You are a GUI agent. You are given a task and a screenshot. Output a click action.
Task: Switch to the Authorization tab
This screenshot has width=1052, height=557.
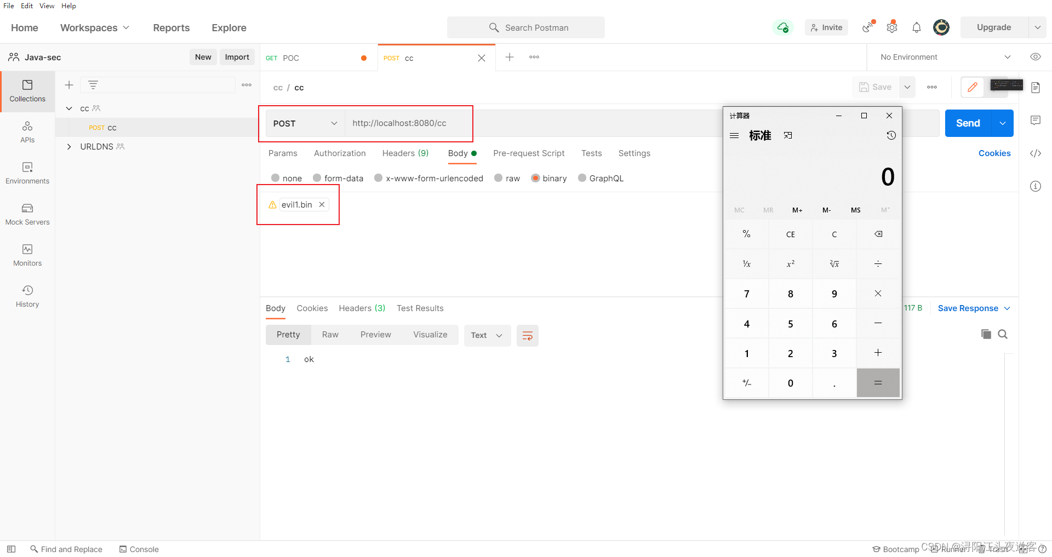click(x=340, y=153)
